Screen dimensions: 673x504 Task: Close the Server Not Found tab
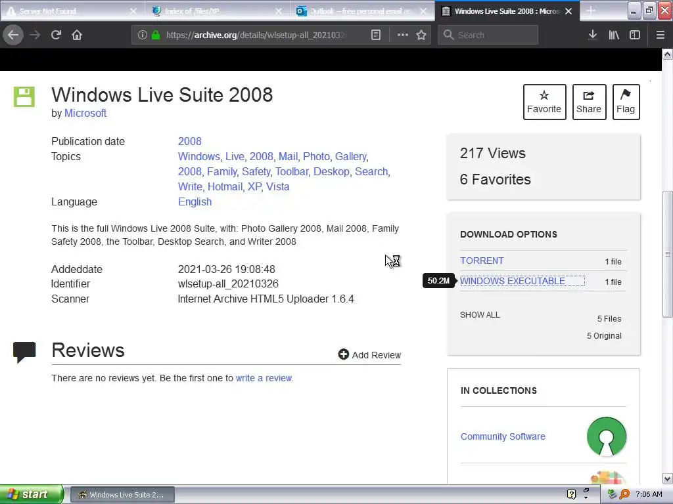(x=133, y=11)
